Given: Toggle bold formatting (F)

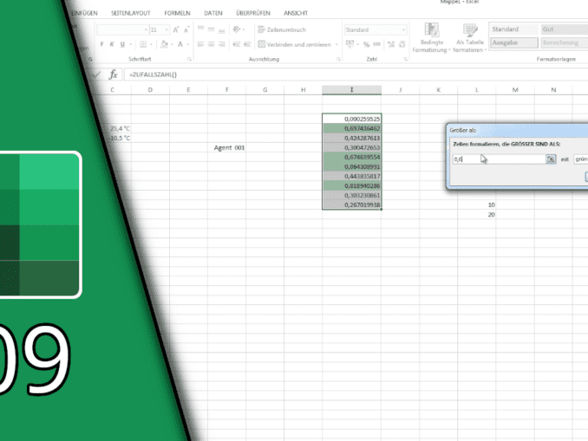Looking at the screenshot, I should 101,43.
